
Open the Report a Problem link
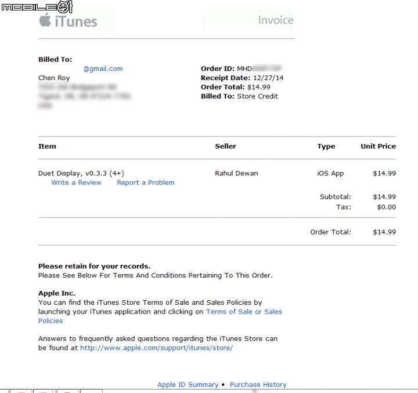click(146, 183)
